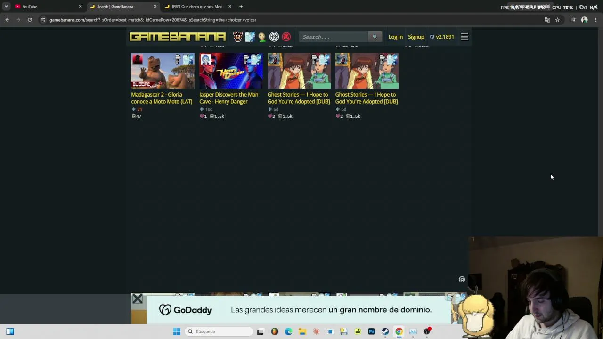The image size is (603, 339).
Task: Open the red starburst app in taskbar
Action: [316, 331]
